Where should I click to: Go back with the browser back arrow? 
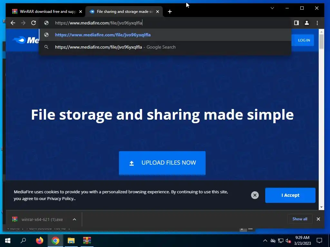[13, 23]
